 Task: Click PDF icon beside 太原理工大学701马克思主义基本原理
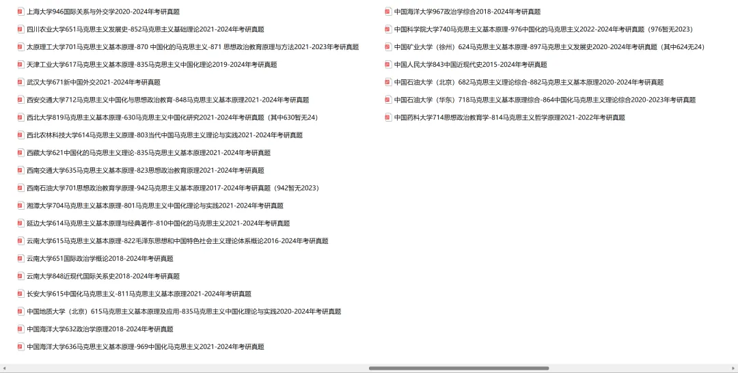click(20, 46)
